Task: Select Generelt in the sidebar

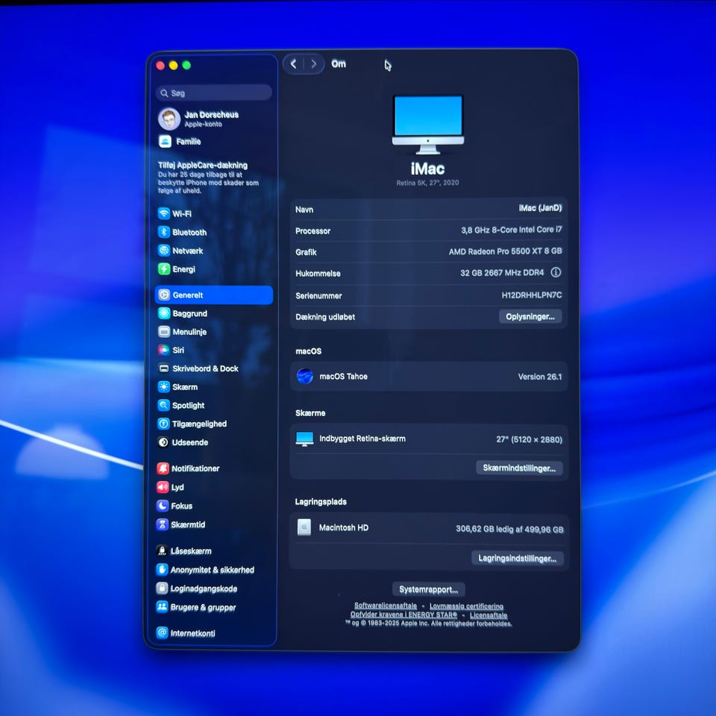Action: click(214, 295)
